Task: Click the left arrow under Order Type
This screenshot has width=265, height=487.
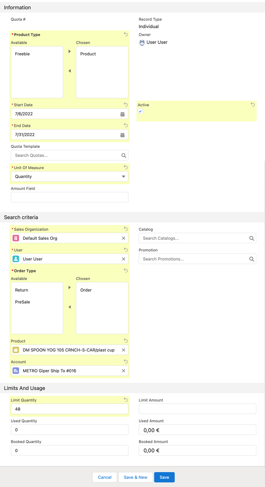Action: point(69,307)
